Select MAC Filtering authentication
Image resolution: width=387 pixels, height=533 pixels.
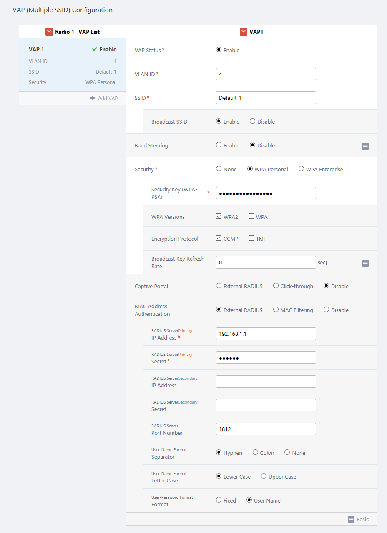tap(276, 310)
